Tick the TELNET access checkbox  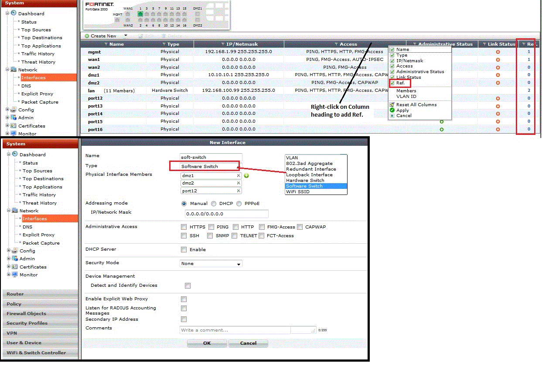(x=235, y=235)
